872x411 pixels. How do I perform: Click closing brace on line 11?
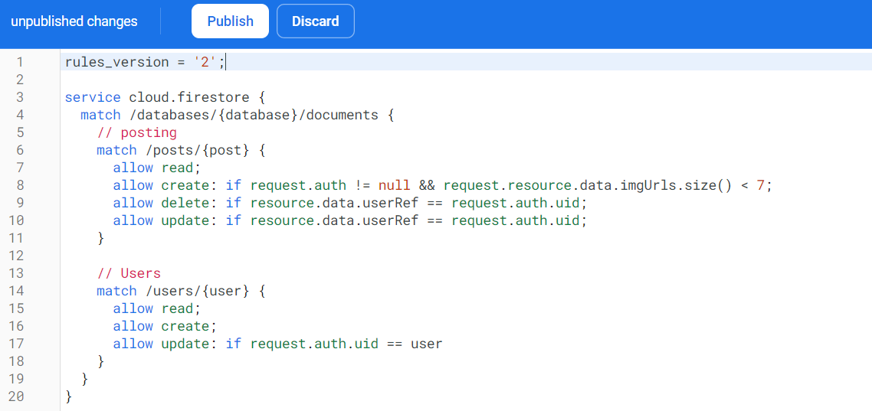[x=100, y=239]
